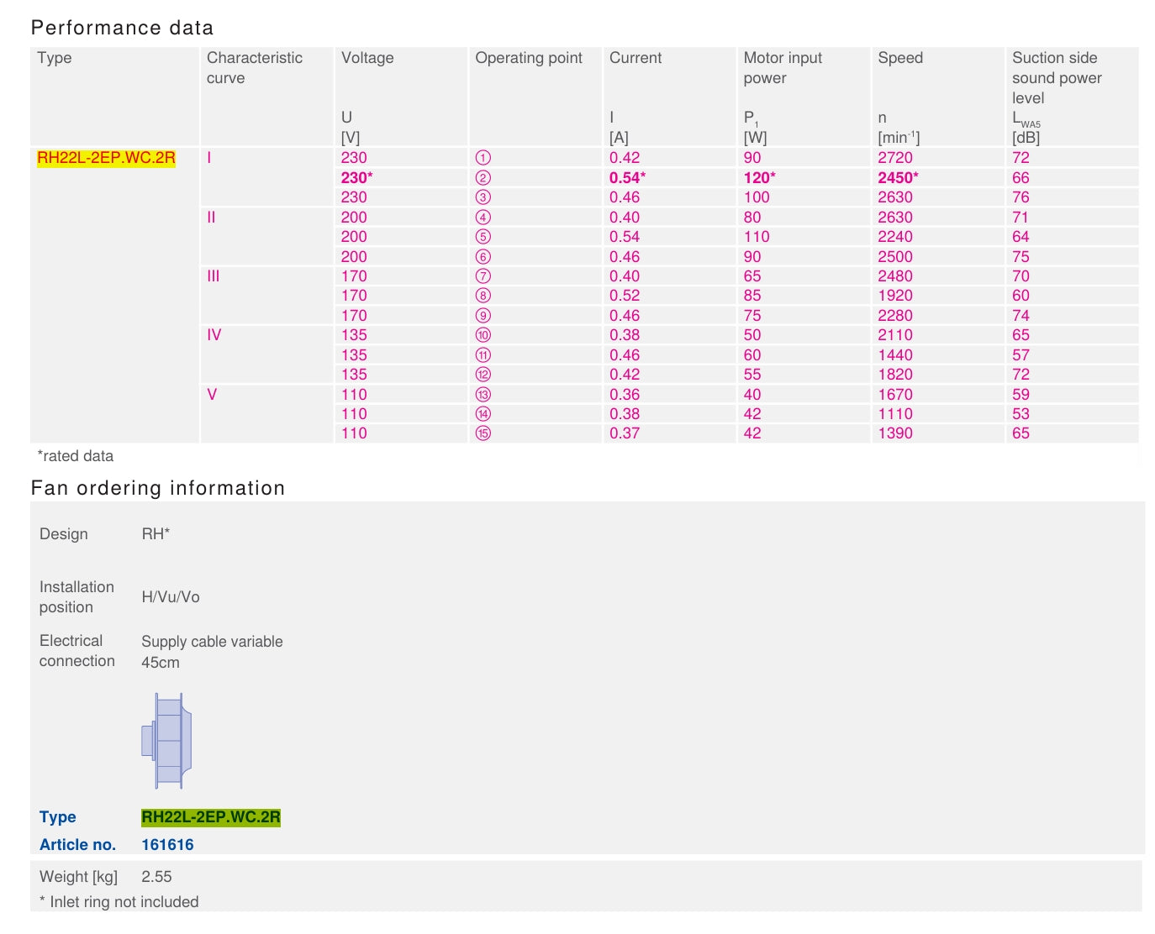Viewport: 1155px width, 934px height.
Task: Pick the circled operating point 13 icon
Action: tap(483, 395)
